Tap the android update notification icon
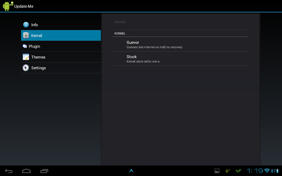282x176 pixels. [227, 171]
